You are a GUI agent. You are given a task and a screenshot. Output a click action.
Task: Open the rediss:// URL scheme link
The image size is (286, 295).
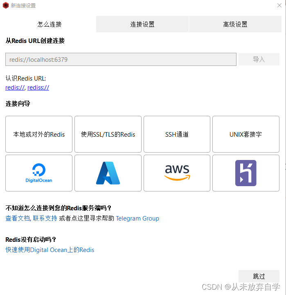coord(38,88)
